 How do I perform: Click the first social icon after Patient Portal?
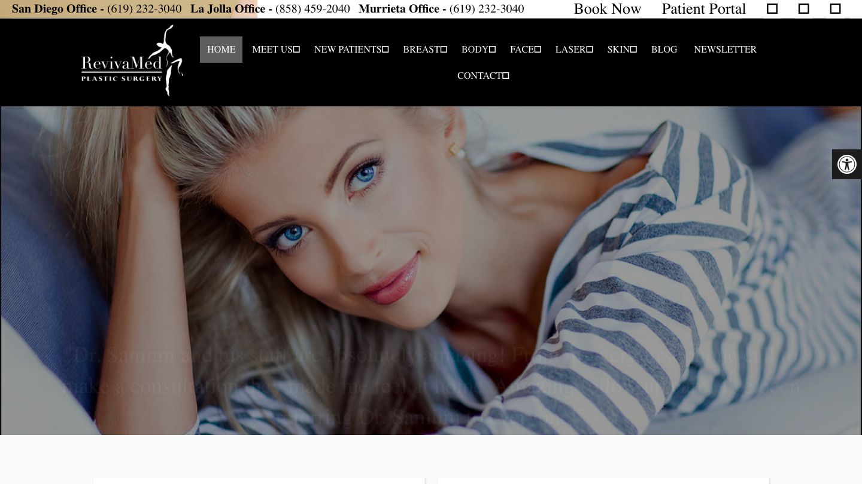tap(772, 9)
